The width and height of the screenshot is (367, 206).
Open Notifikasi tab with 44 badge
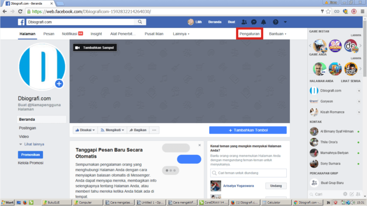point(72,34)
